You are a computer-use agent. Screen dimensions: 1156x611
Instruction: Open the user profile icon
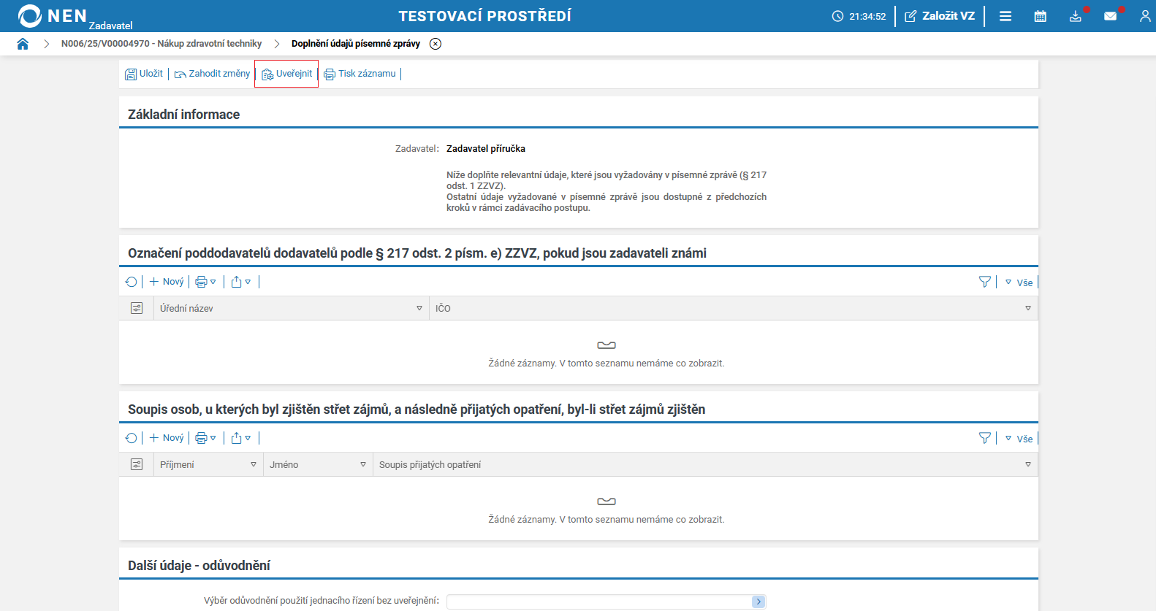coord(1144,16)
